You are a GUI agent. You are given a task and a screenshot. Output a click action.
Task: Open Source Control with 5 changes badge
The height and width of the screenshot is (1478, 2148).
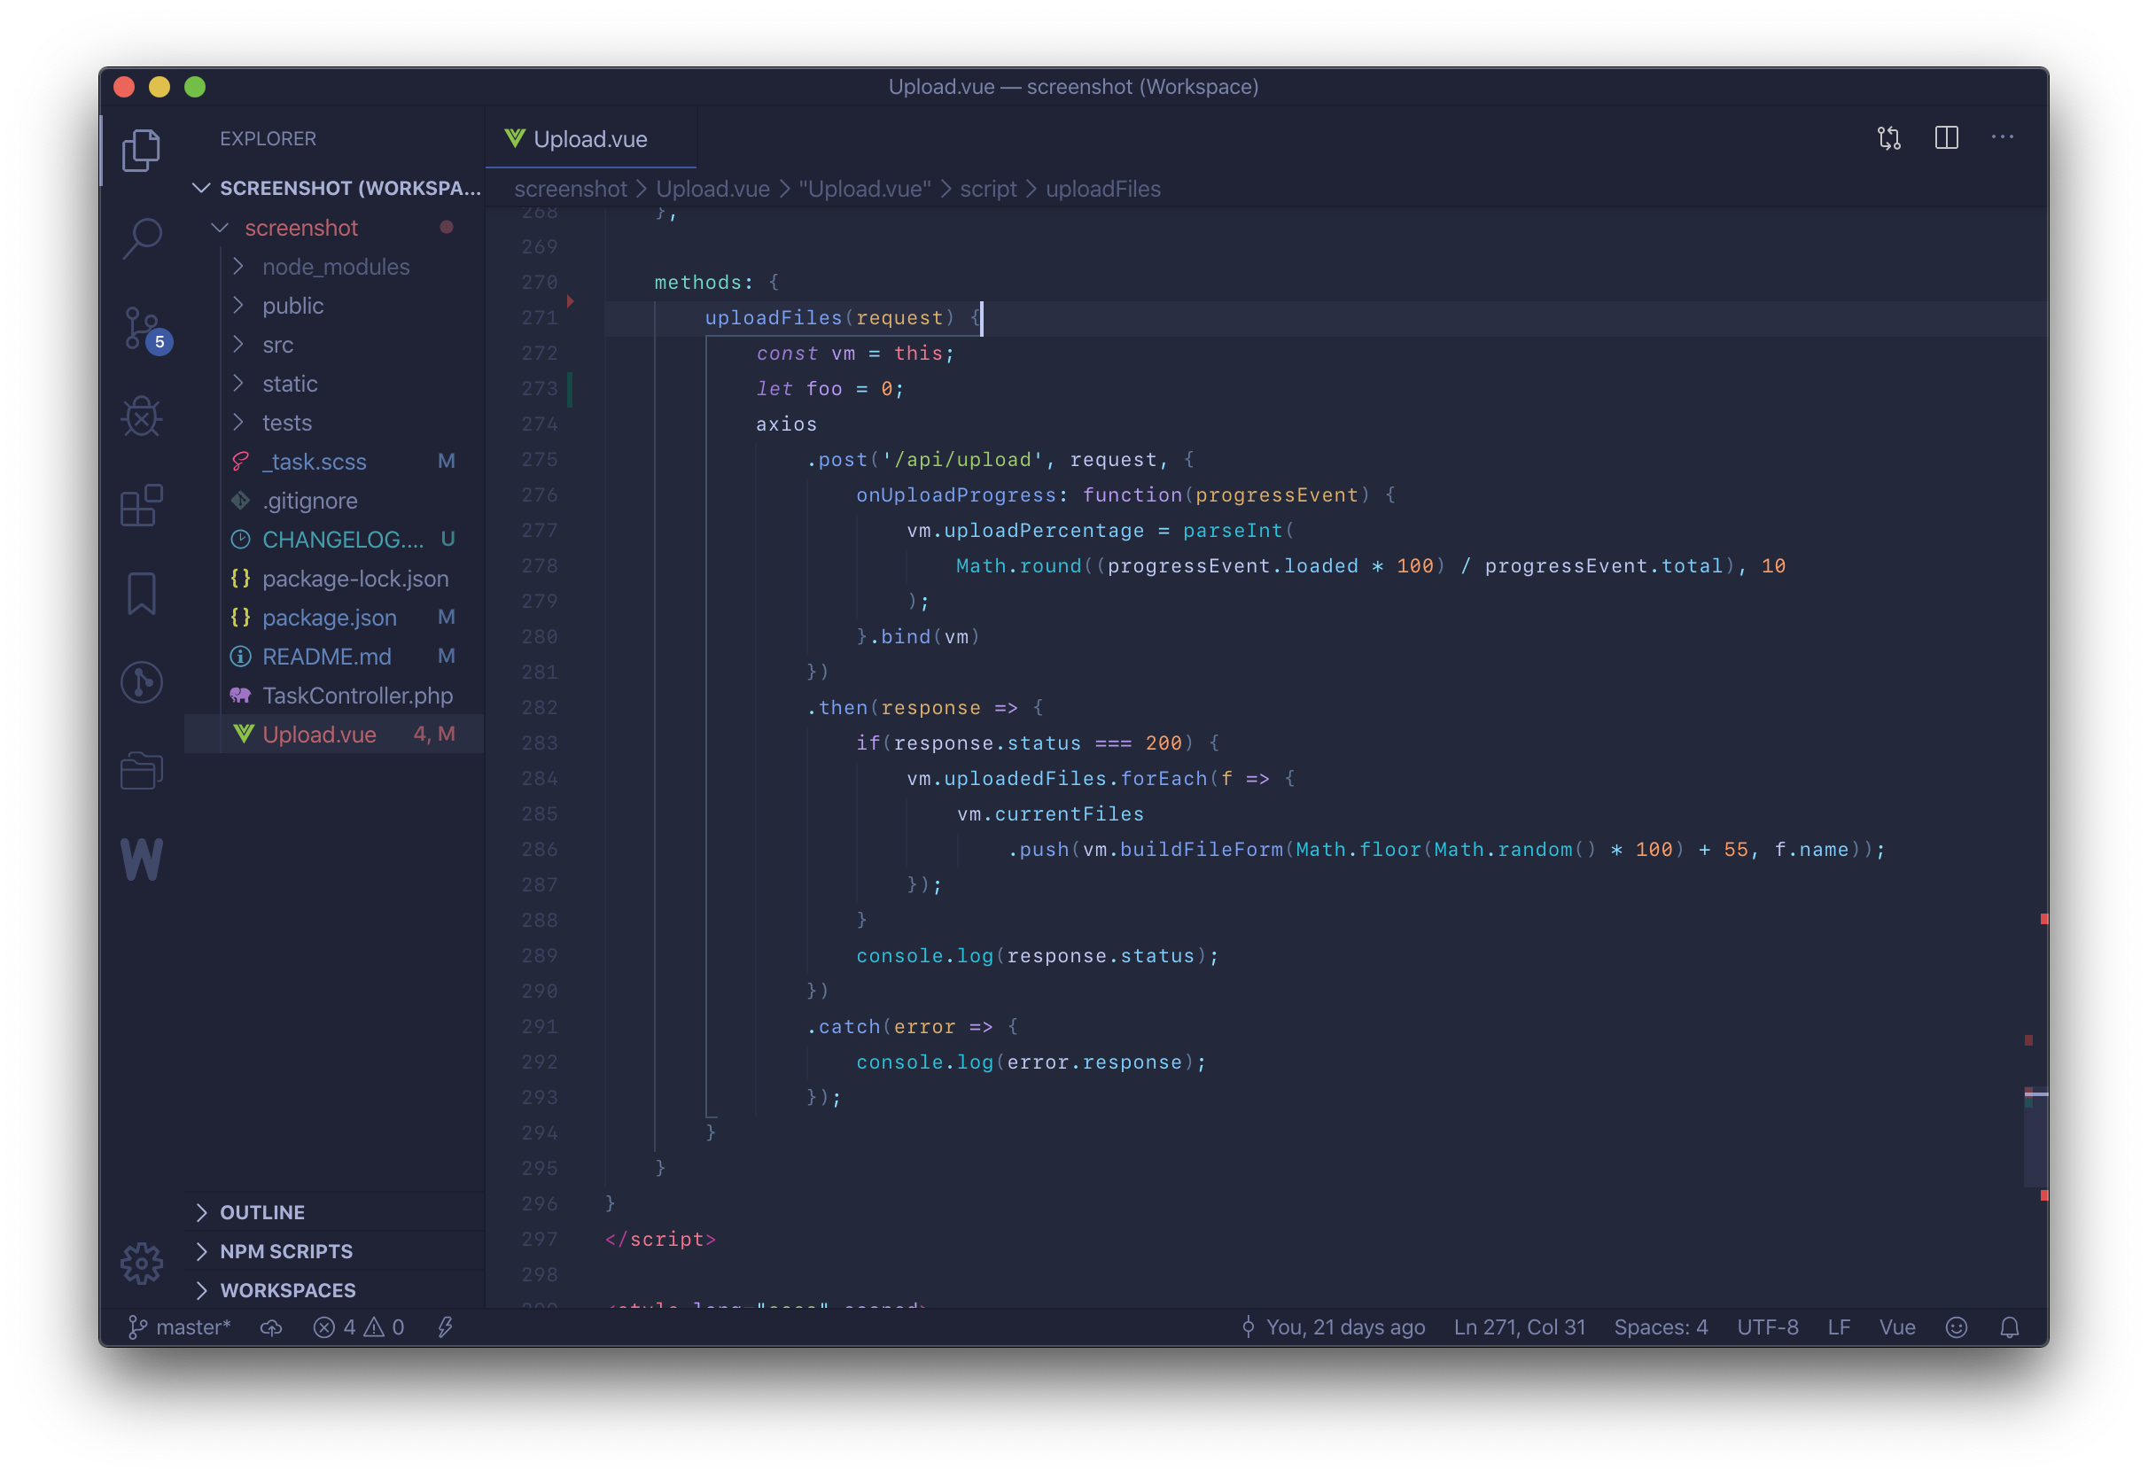coord(145,330)
